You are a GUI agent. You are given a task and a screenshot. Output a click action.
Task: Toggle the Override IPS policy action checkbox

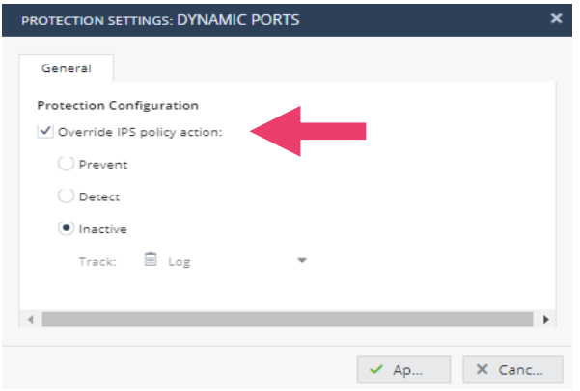45,132
